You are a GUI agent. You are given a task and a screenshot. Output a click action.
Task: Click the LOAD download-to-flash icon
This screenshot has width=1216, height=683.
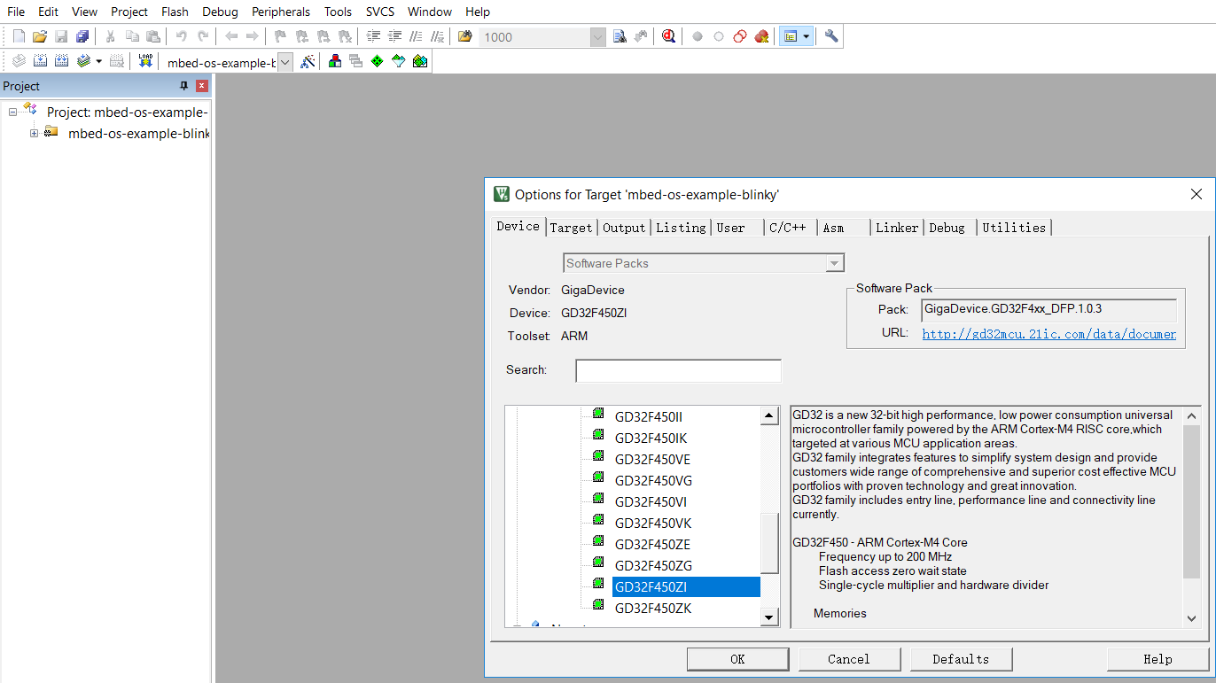tap(145, 61)
